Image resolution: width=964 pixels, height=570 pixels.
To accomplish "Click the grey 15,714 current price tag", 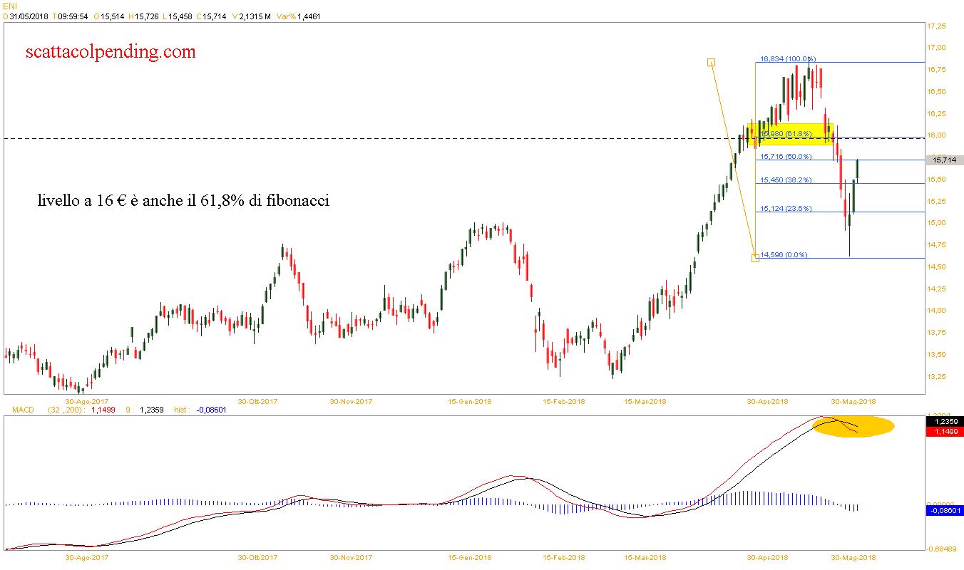I will tap(943, 160).
